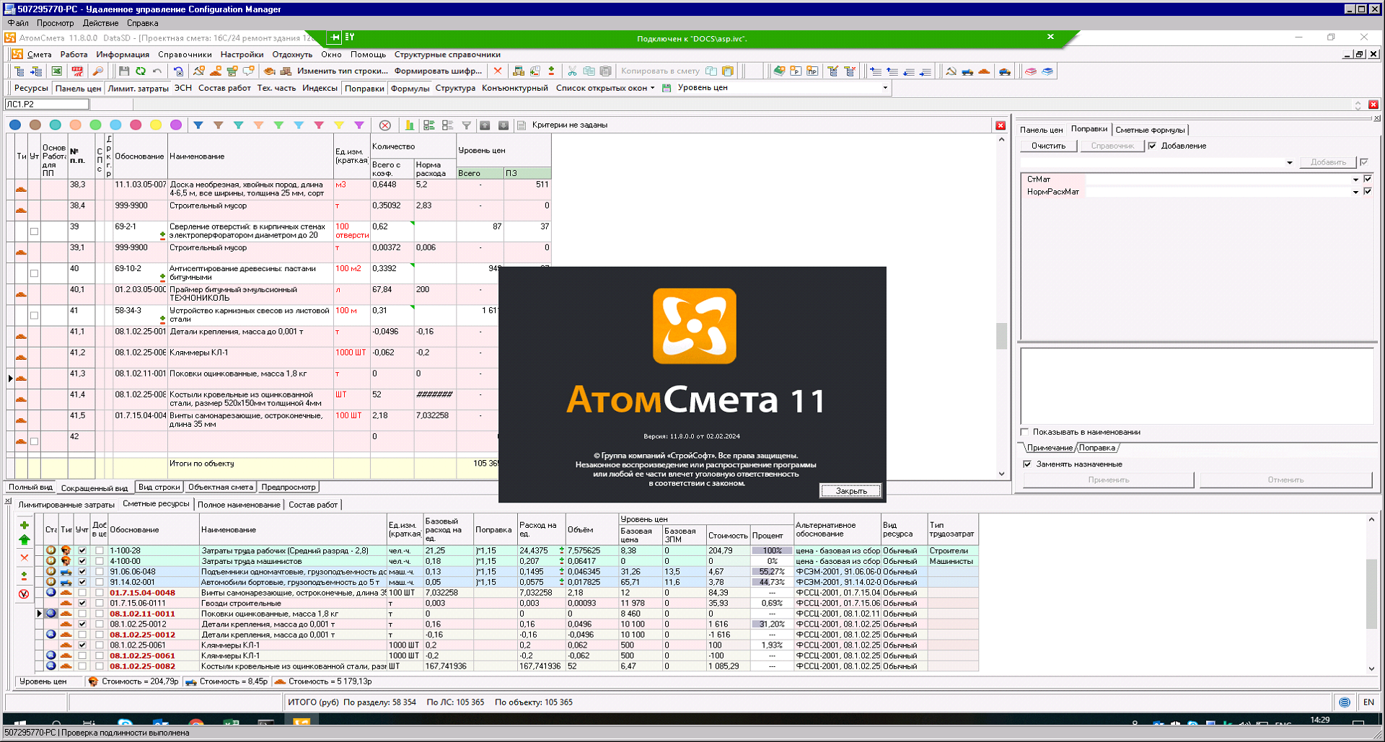Click the green refresh arrows toolbar icon
The width and height of the screenshot is (1385, 742).
click(x=141, y=71)
